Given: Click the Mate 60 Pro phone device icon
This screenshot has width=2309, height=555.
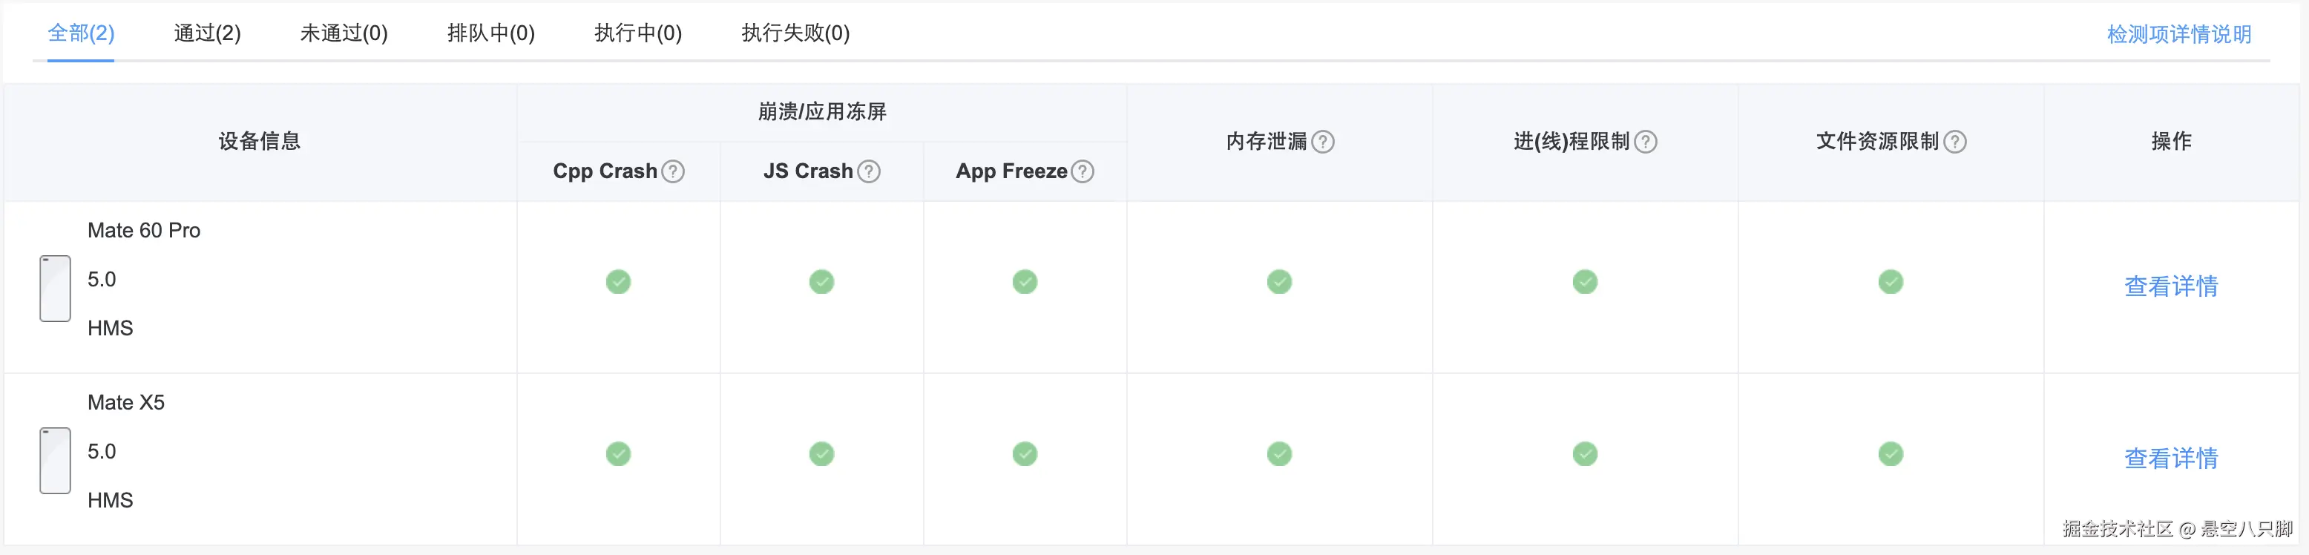Looking at the screenshot, I should click(x=55, y=288).
